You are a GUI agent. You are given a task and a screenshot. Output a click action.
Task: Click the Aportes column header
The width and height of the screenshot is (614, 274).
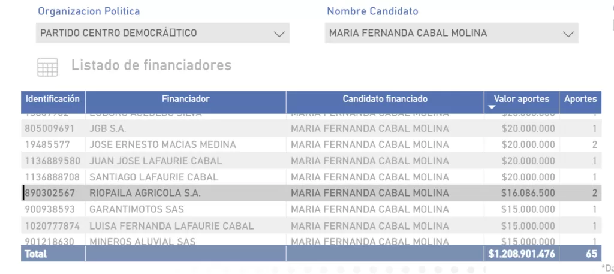click(x=580, y=99)
